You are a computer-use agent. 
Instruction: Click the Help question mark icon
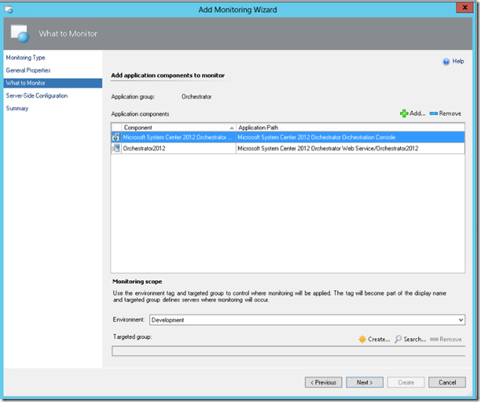click(x=446, y=61)
